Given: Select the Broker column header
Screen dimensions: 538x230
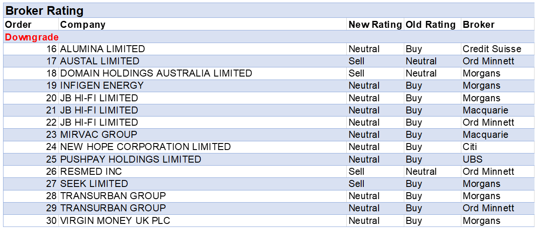Looking at the screenshot, I should tap(478, 25).
